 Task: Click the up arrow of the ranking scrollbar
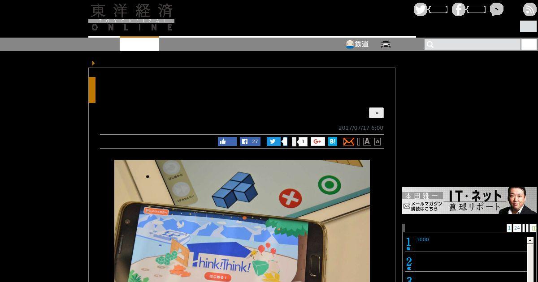[x=530, y=240]
